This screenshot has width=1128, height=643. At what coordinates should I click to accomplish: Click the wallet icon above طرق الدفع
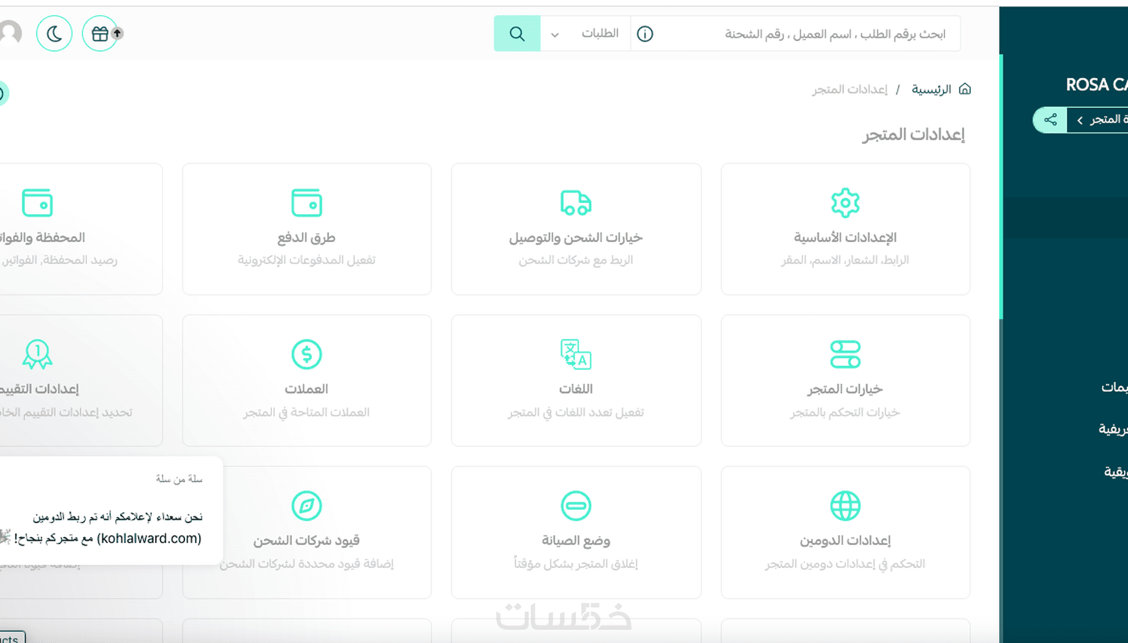(307, 203)
